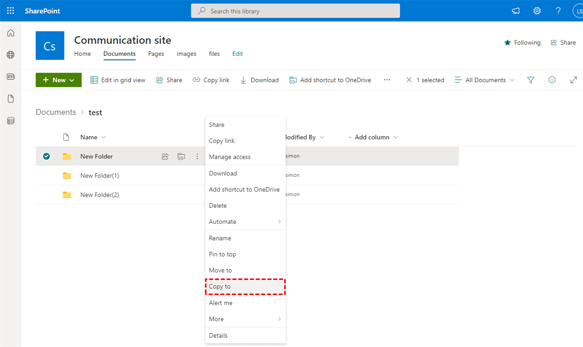
Task: Click the settings gear icon
Action: coord(537,11)
